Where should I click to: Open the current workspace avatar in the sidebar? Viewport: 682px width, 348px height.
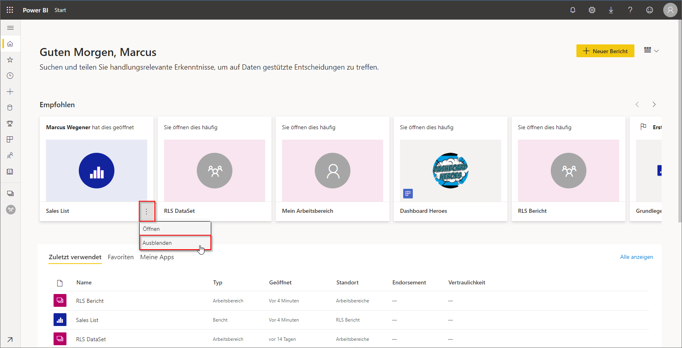click(11, 210)
